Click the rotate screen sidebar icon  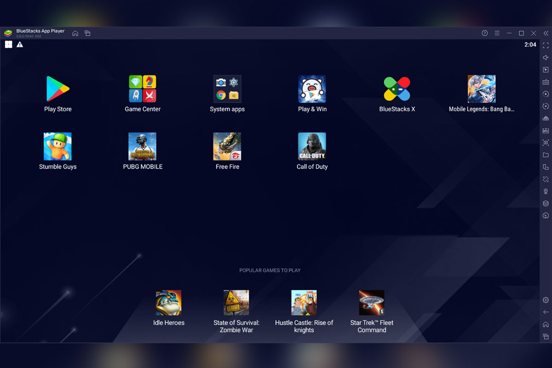tap(546, 179)
